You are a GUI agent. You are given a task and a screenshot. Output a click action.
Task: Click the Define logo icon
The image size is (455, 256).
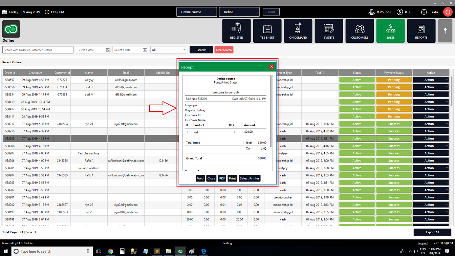click(11, 29)
